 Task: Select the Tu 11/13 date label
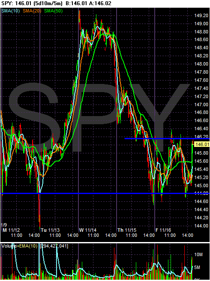50,230
